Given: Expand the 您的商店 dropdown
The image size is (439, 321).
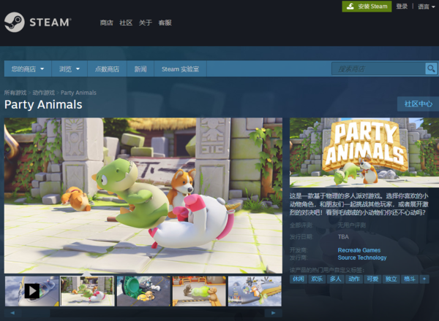Looking at the screenshot, I should pyautogui.click(x=28, y=69).
